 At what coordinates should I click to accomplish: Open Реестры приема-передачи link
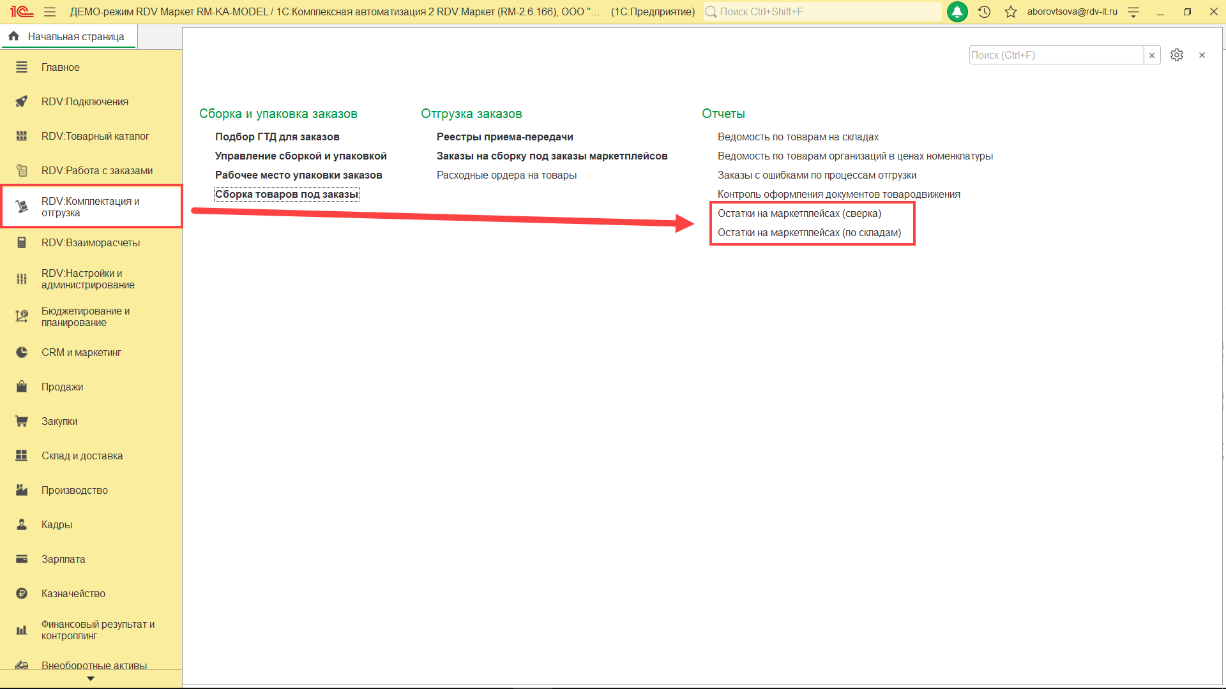504,137
